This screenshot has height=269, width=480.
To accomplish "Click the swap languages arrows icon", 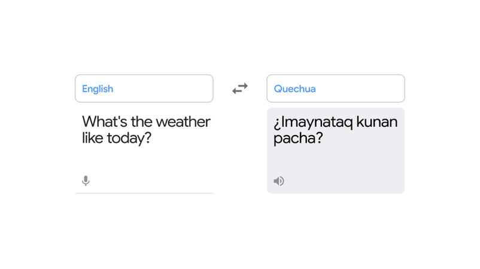I will click(240, 88).
